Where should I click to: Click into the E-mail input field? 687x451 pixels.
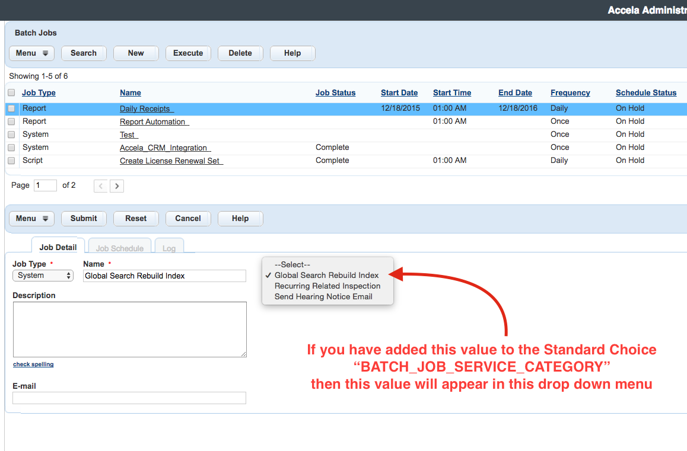coord(129,398)
